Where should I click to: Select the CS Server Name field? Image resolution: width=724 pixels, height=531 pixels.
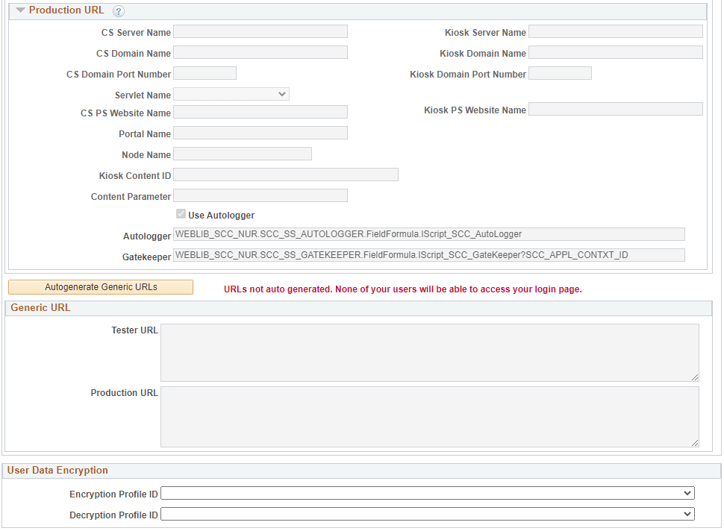coord(260,31)
